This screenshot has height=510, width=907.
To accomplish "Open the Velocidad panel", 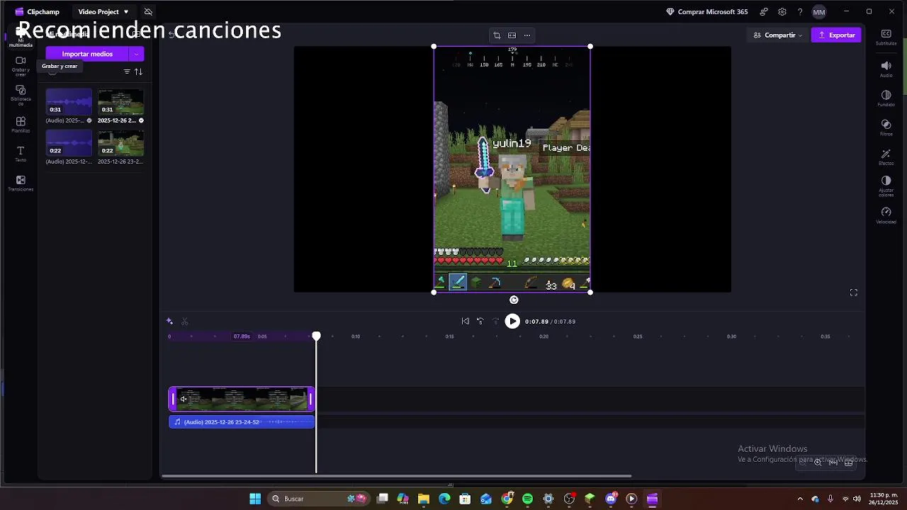I will click(886, 215).
